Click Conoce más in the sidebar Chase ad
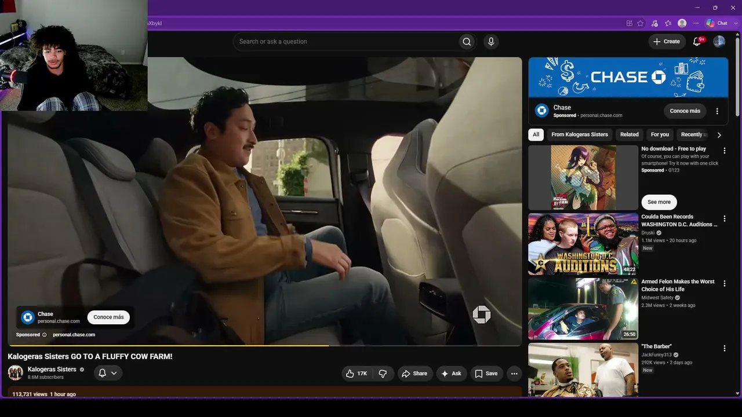 coord(685,111)
